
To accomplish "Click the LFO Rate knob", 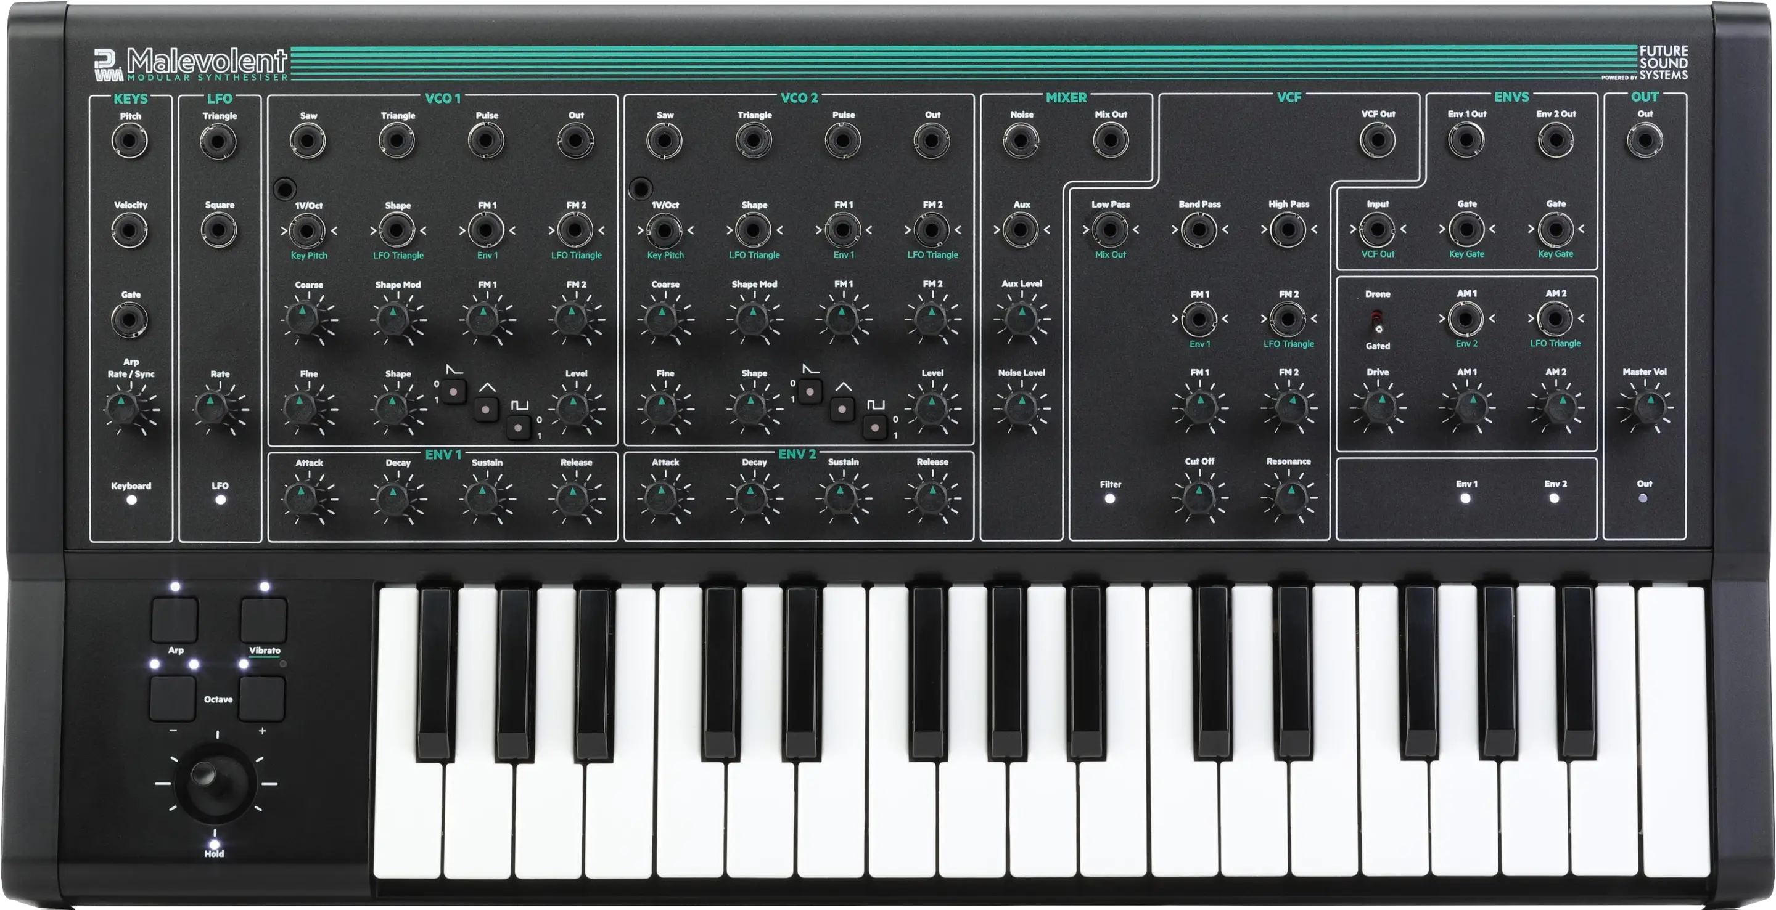I will click(211, 408).
